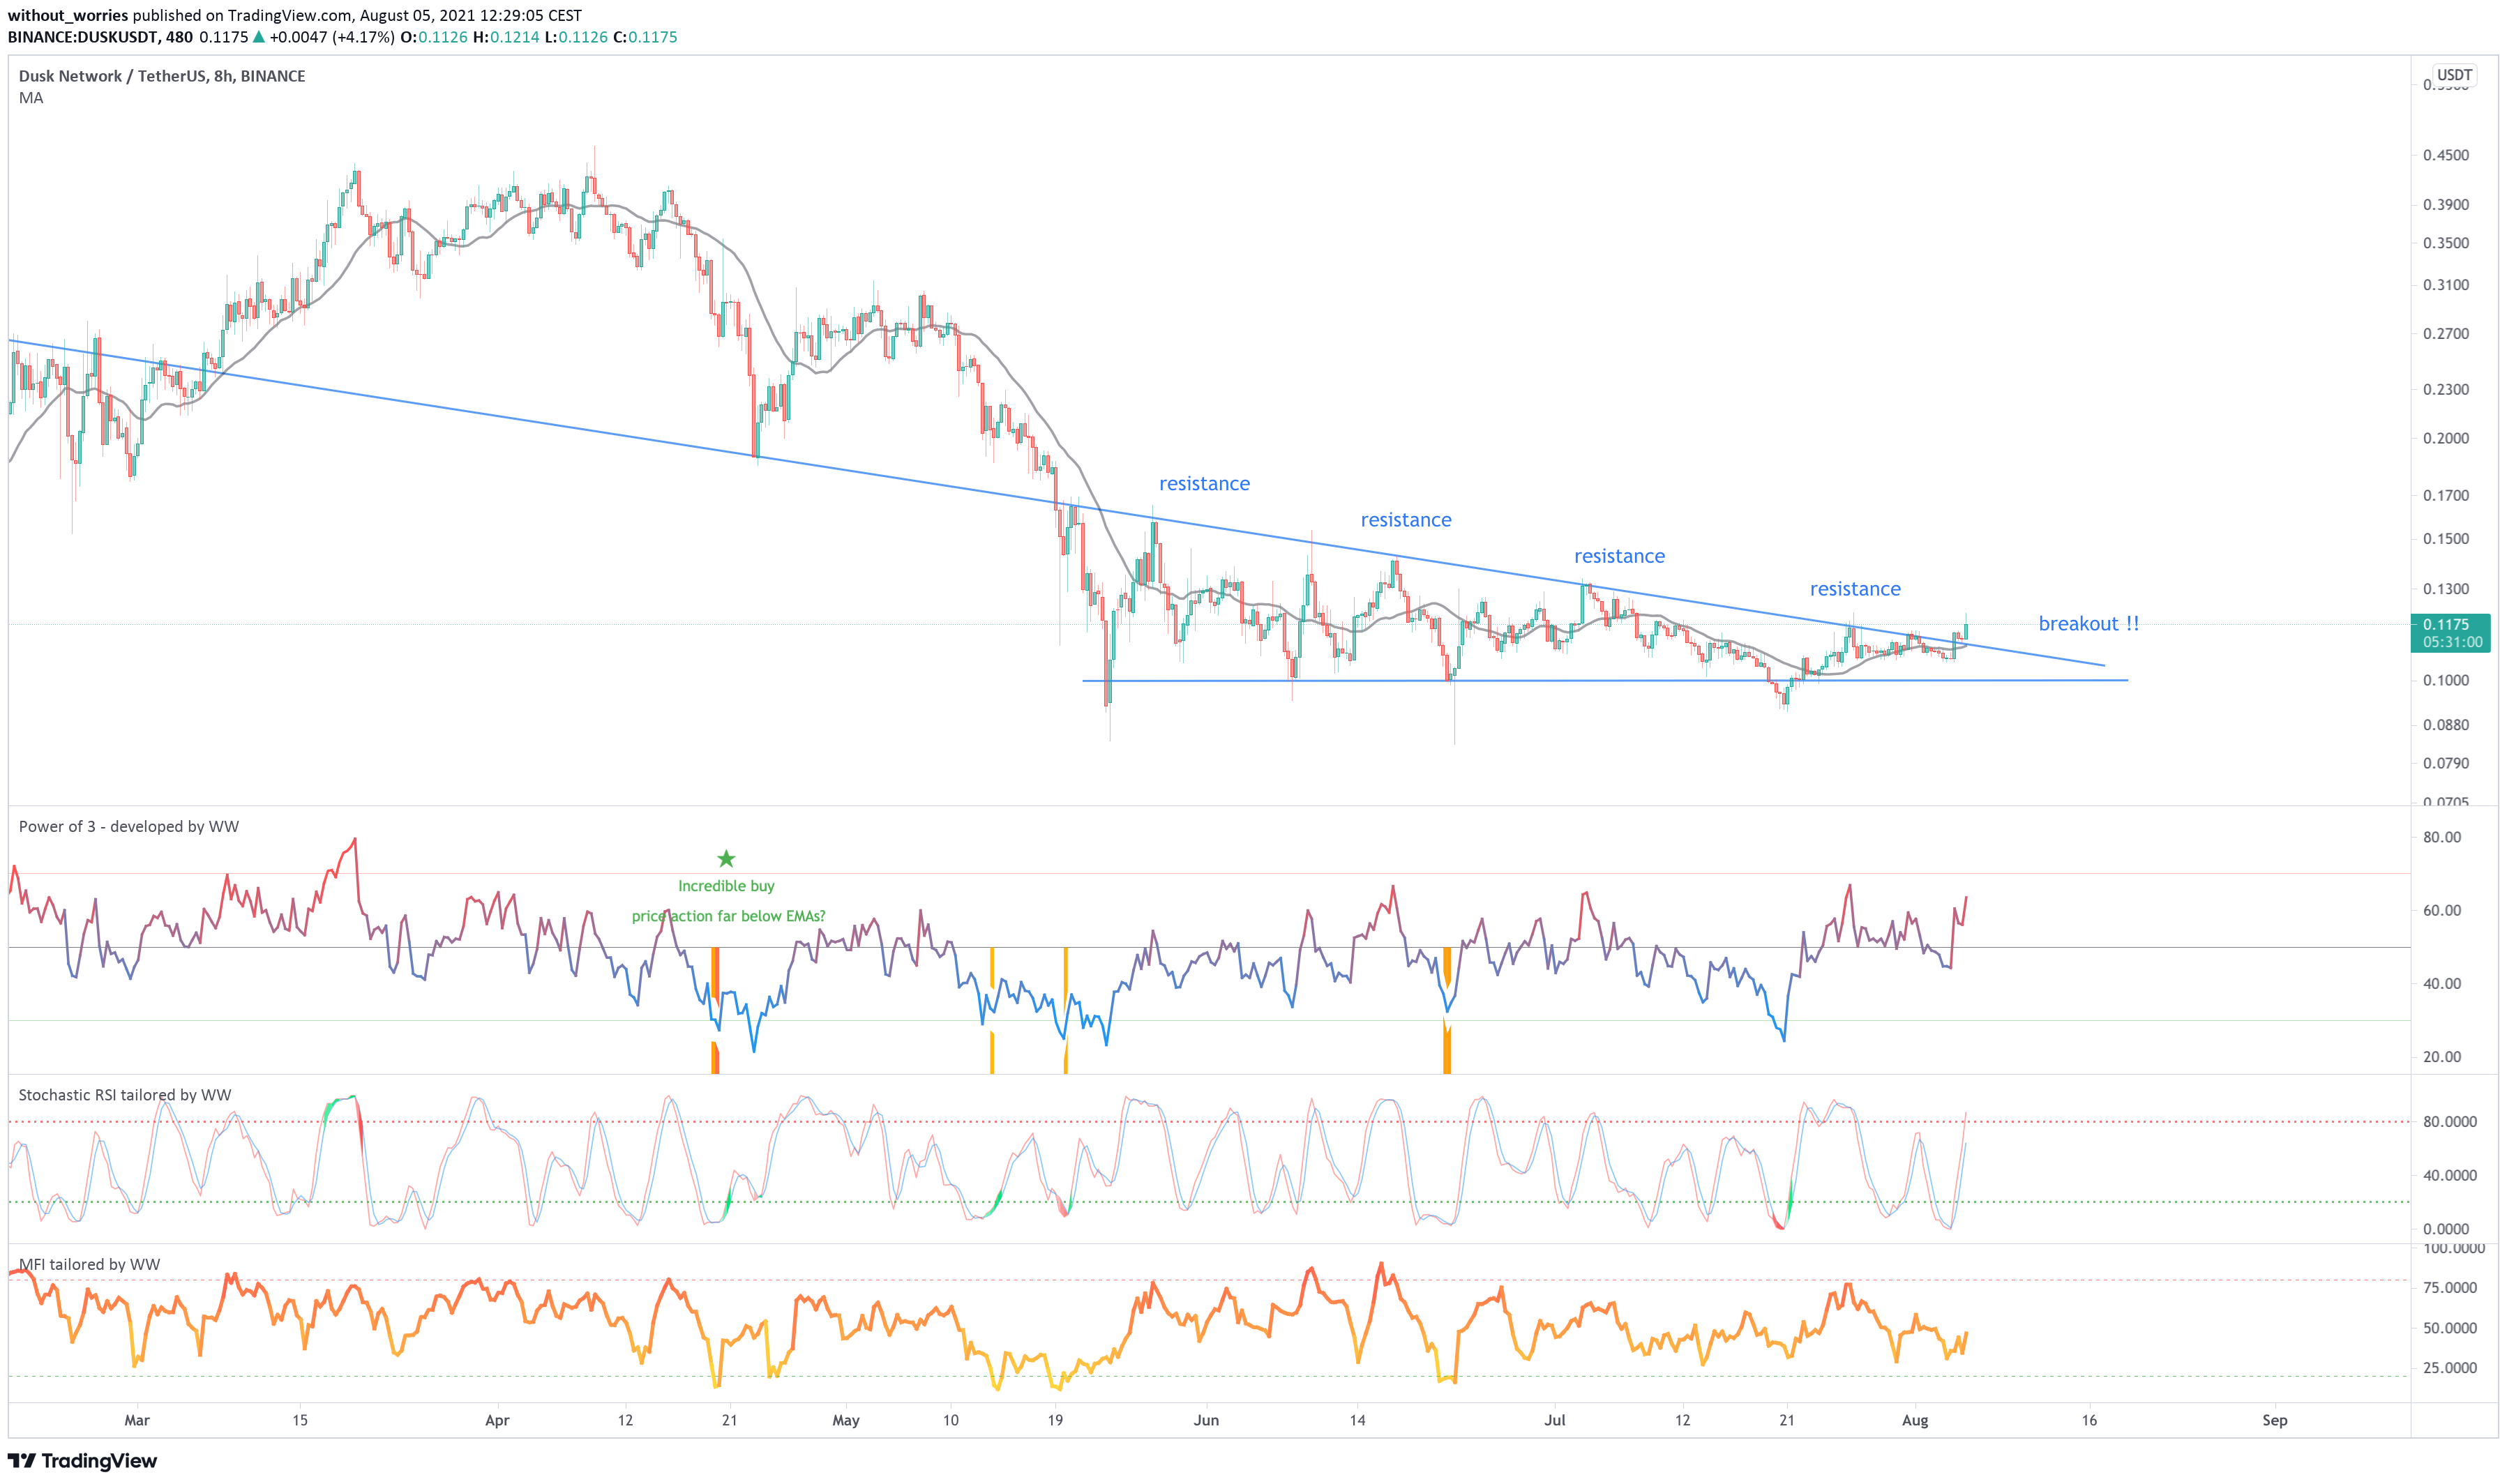Click the closing price value C:0.1175
The width and height of the screenshot is (2507, 1484).
point(645,37)
